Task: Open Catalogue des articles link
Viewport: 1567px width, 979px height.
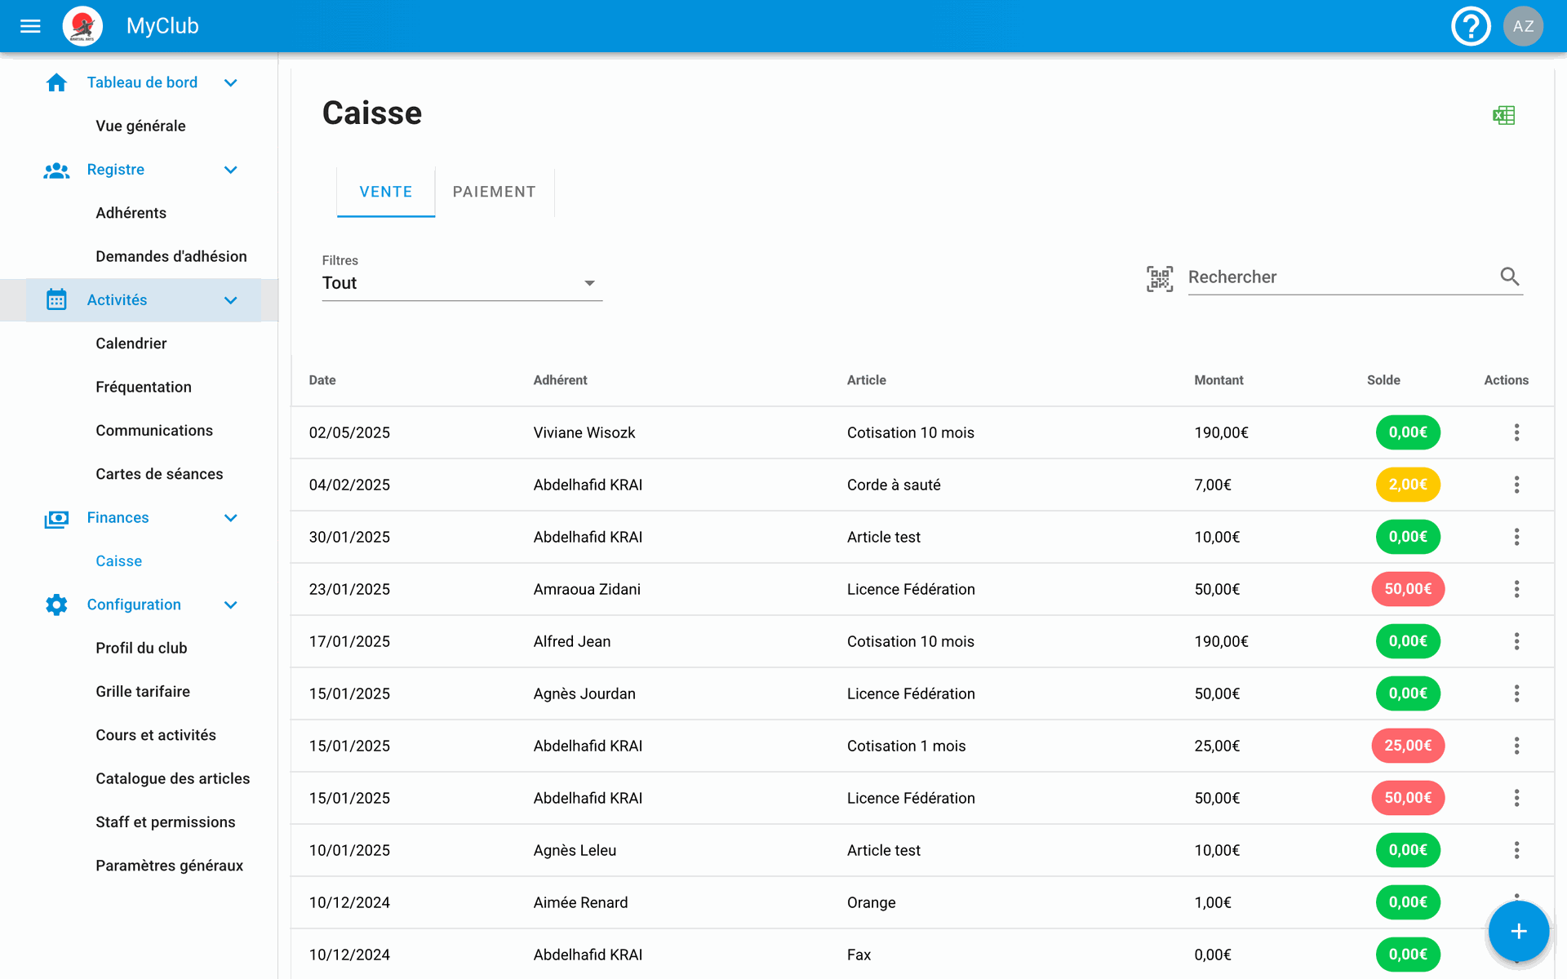Action: tap(172, 778)
